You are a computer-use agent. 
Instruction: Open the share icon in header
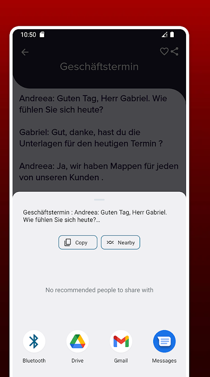(x=174, y=51)
